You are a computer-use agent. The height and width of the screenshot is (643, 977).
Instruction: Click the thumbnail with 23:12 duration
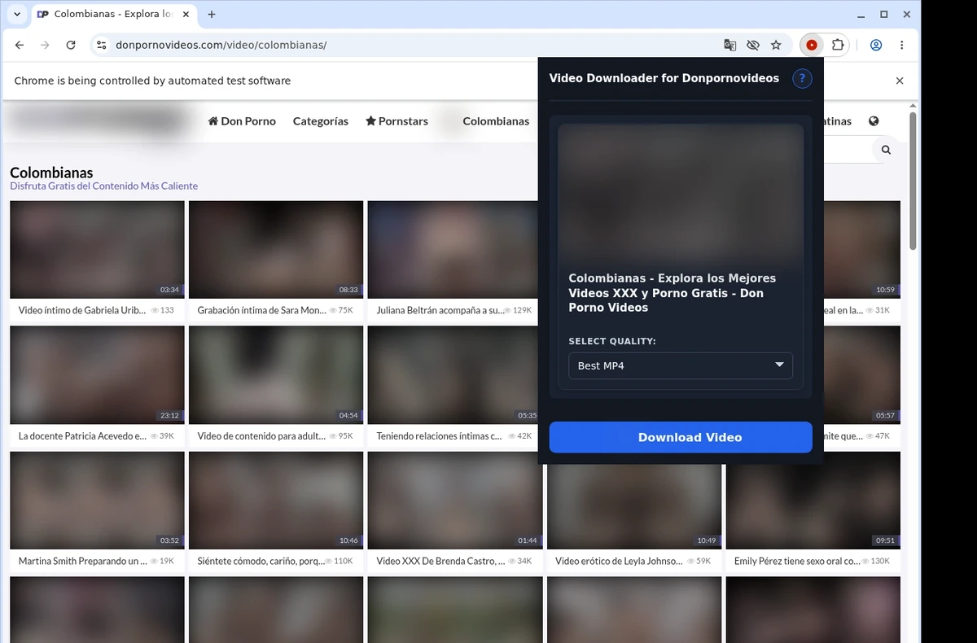click(x=97, y=375)
